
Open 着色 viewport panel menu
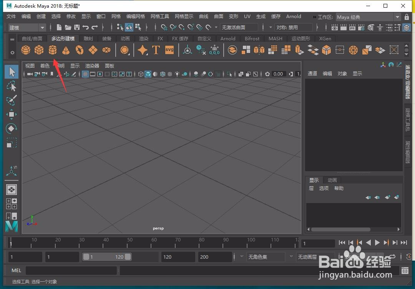[x=45, y=66]
